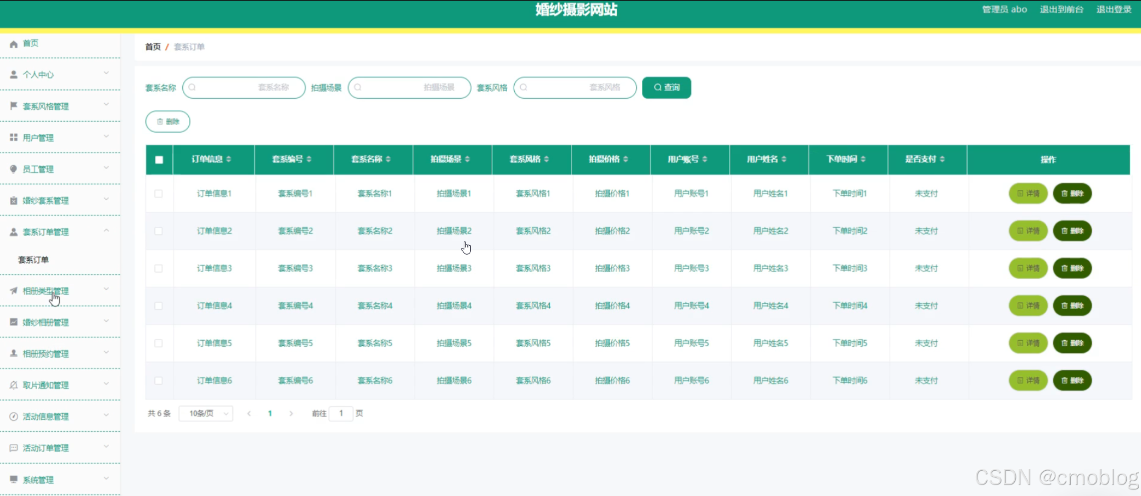1141x496 pixels.
Task: Click the search icon in 套系名称 field
Action: pos(192,87)
